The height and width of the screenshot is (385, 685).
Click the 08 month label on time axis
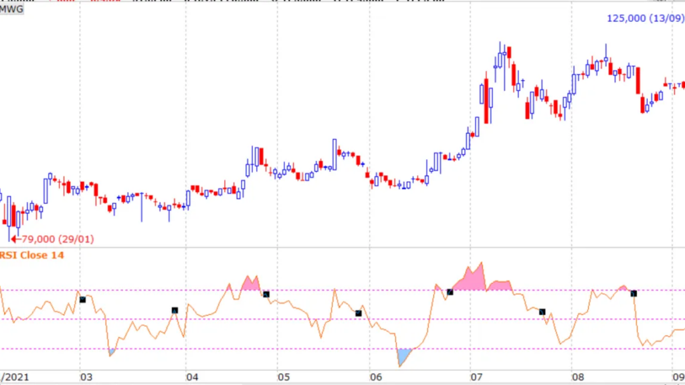coord(573,376)
